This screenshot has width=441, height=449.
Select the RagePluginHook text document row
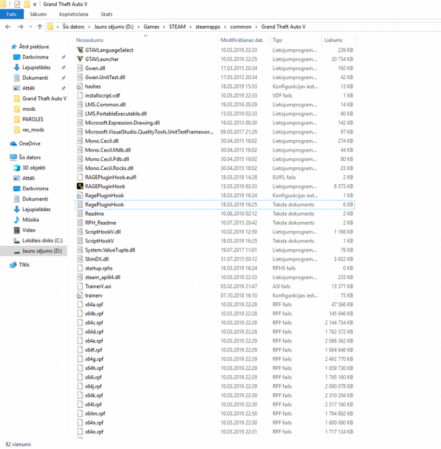tap(215, 205)
